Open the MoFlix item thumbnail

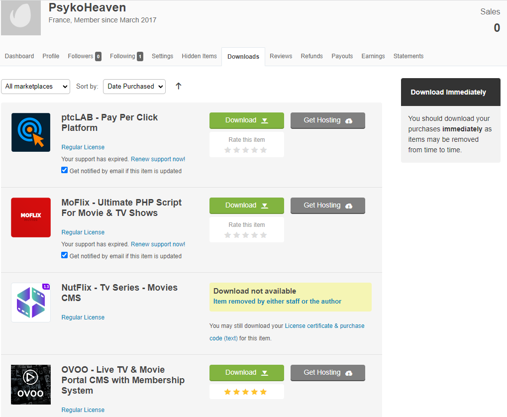point(31,217)
